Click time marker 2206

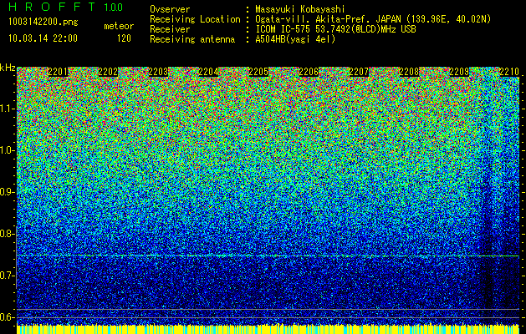309,72
